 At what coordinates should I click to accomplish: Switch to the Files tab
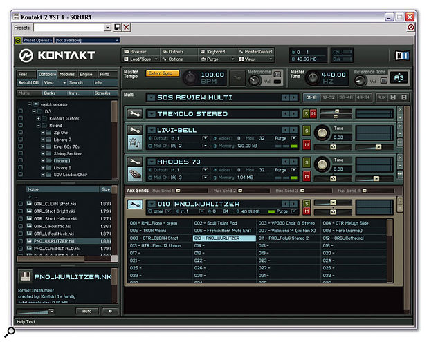[26, 75]
